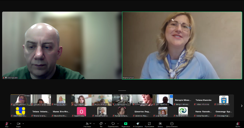Select the green E logo avatar tile

click(x=183, y=112)
